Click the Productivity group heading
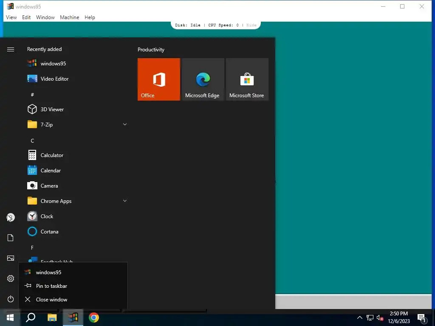The image size is (435, 326). tap(151, 50)
